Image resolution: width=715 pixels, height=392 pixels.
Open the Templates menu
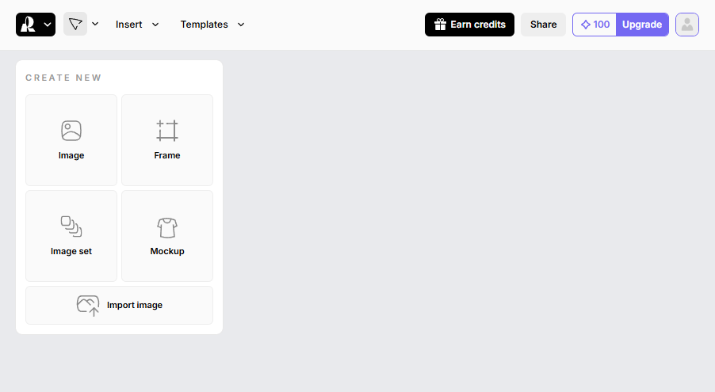tap(204, 25)
